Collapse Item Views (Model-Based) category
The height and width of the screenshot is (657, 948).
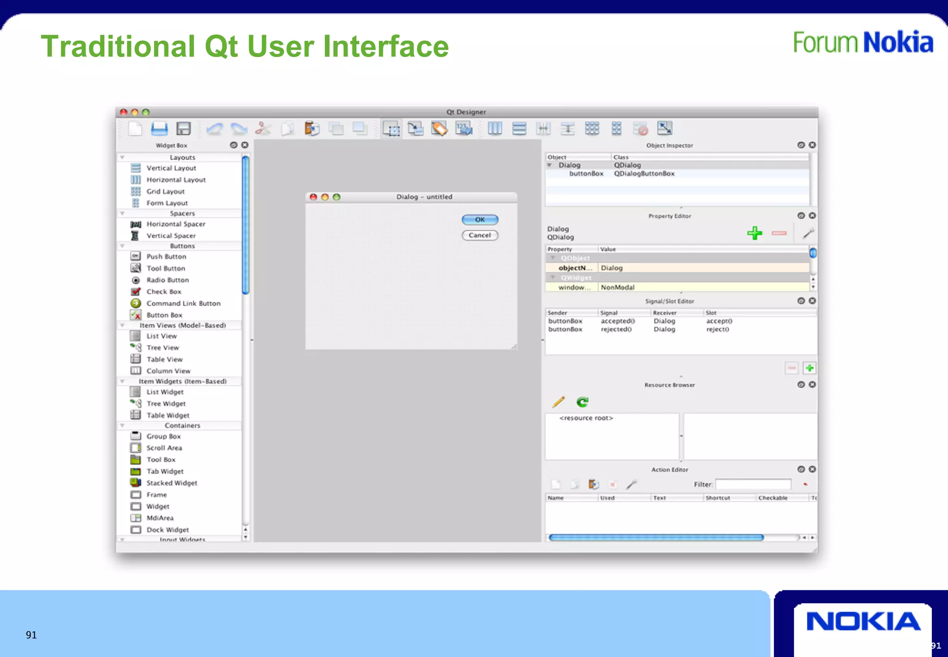pyautogui.click(x=123, y=325)
